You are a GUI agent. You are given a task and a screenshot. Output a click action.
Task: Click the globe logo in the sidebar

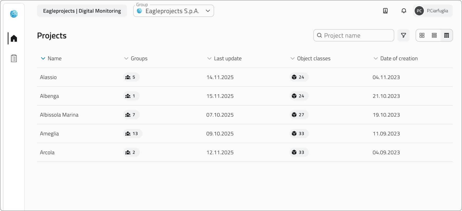click(x=14, y=14)
